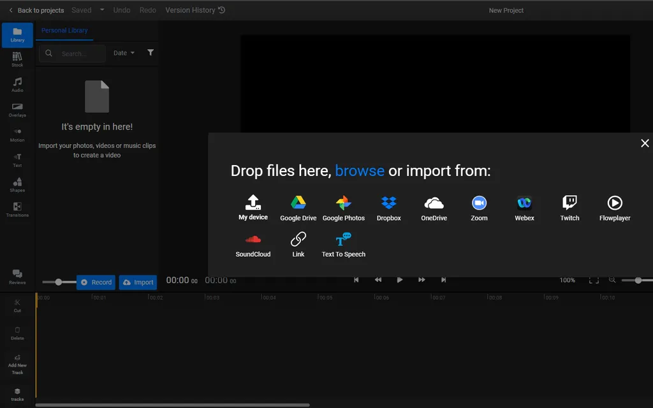Screen dimensions: 653x408
Task: Select the SoundCloud import option
Action: [x=253, y=245]
